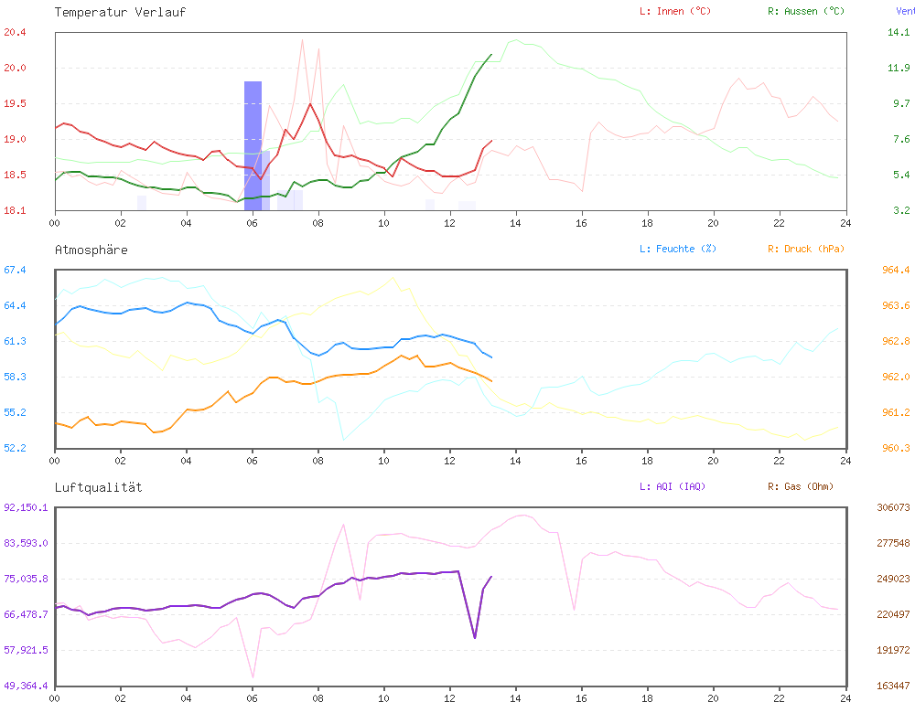Click the 'Luftqualität' chart title

(98, 487)
